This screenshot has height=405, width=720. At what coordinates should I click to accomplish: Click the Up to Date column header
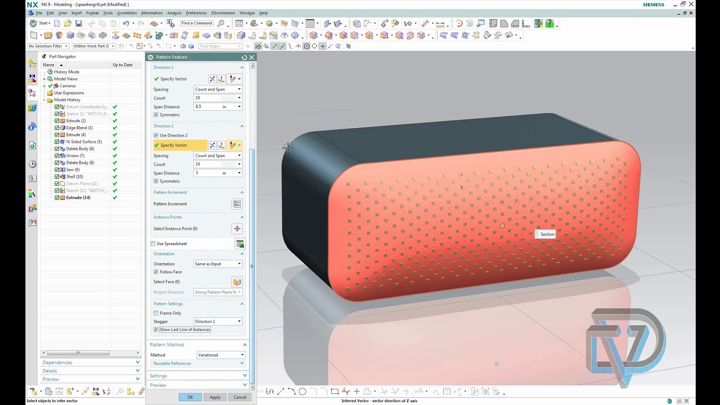tap(123, 65)
